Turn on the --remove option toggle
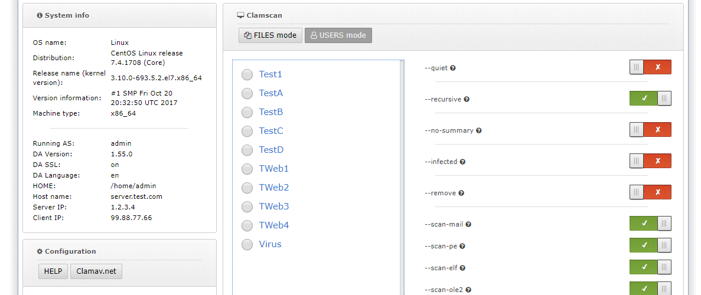701x295 pixels. coord(650,192)
